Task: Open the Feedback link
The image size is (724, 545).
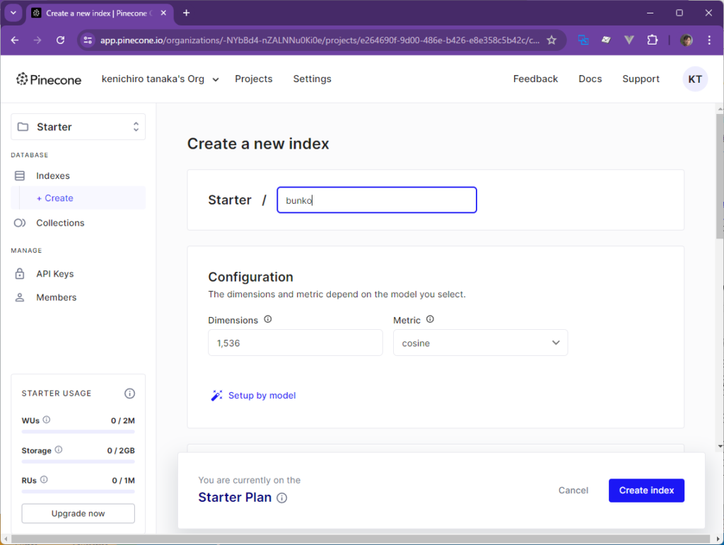Action: [536, 79]
